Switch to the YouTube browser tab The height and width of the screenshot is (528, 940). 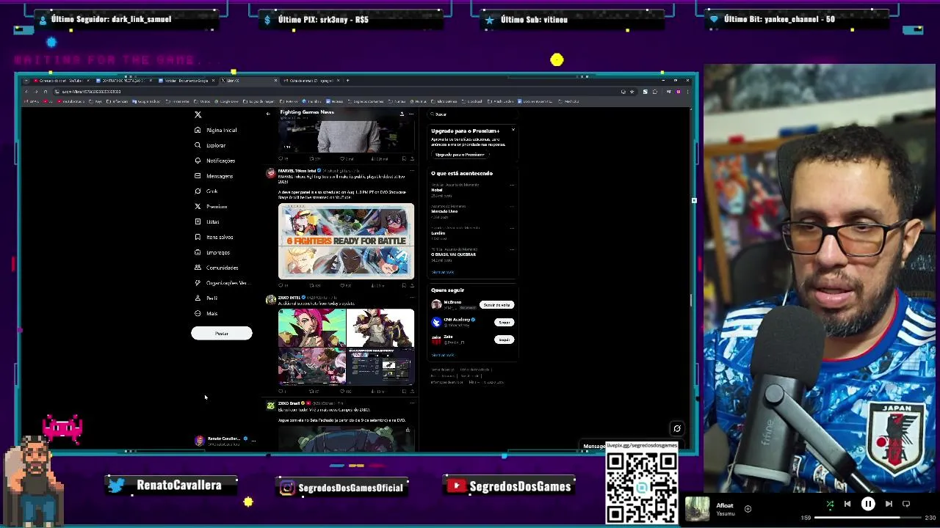(x=60, y=81)
